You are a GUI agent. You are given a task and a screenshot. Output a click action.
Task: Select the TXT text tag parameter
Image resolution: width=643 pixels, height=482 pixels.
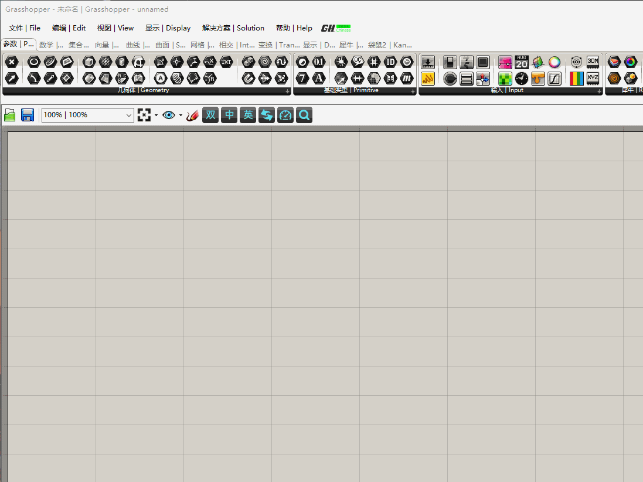[226, 62]
